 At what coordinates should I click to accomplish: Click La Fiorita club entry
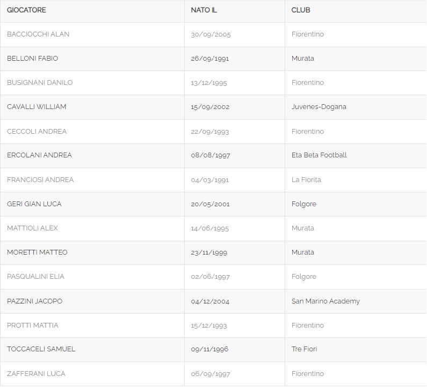[x=306, y=180]
